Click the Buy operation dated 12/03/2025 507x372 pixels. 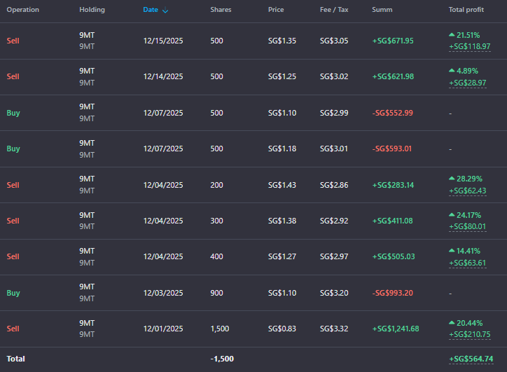(13, 293)
